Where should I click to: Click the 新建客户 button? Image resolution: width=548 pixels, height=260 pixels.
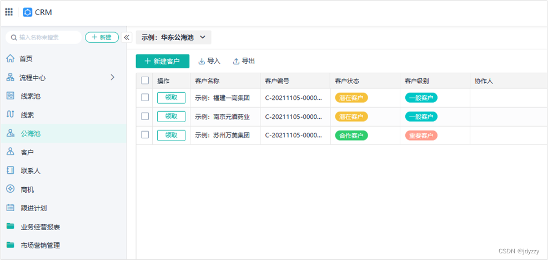(163, 61)
